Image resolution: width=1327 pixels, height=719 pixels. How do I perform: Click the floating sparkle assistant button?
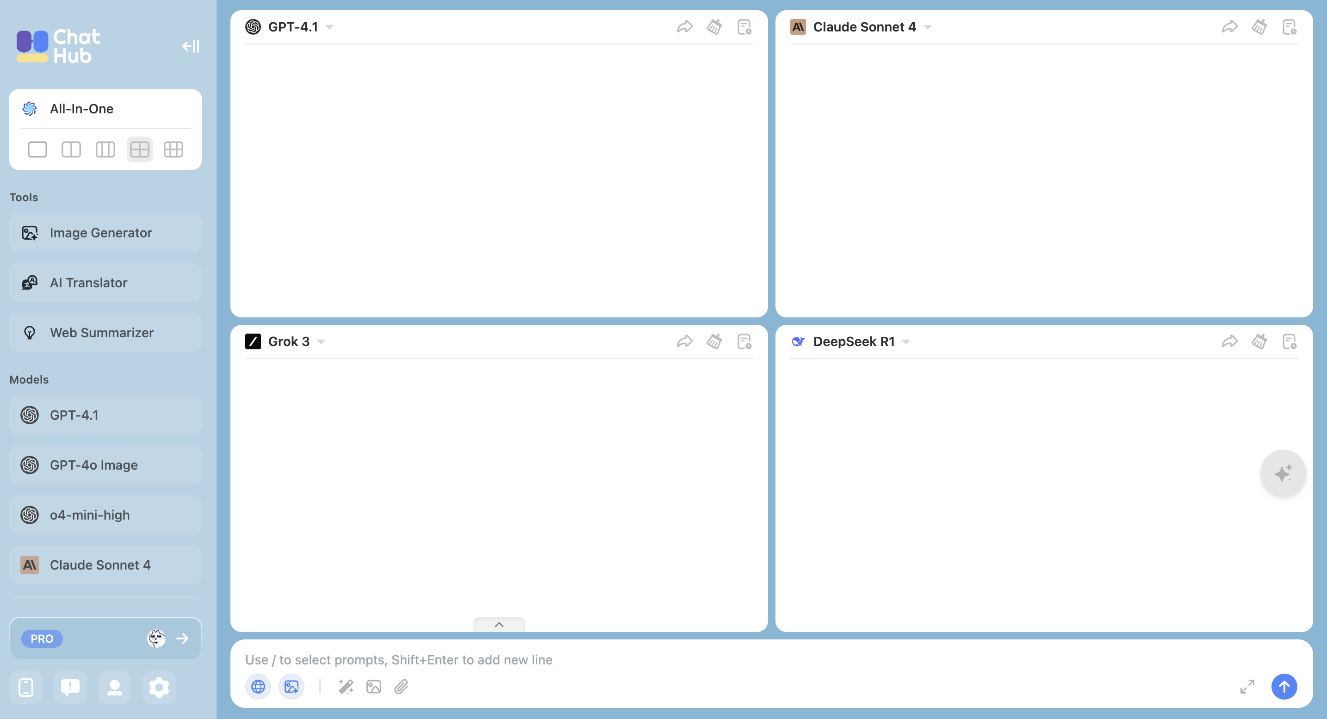click(1283, 473)
